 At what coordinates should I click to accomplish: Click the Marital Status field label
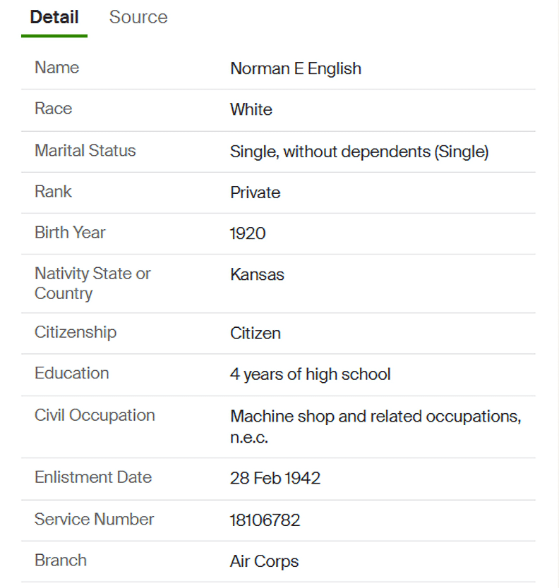(85, 150)
